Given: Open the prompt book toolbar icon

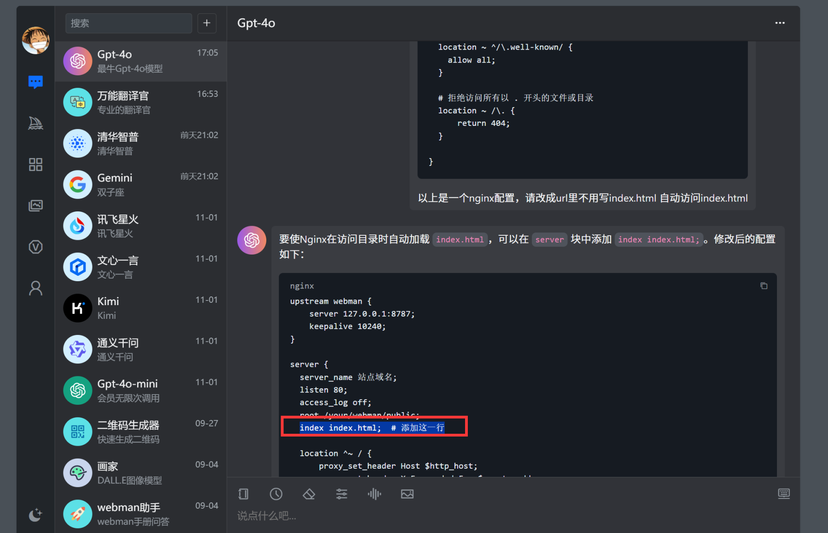Looking at the screenshot, I should coord(243,494).
